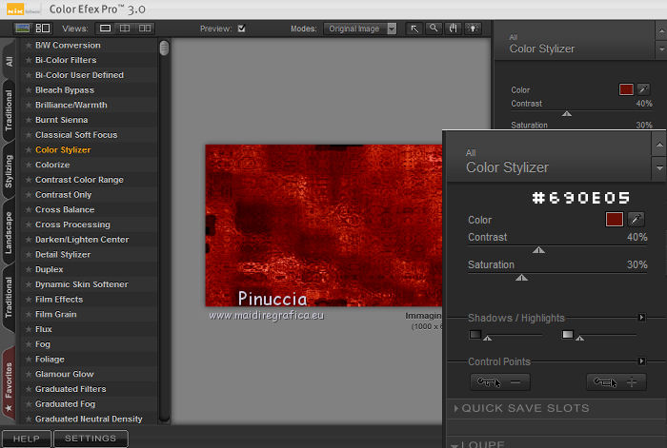The image size is (667, 448).
Task: Click the red color swatch in enlarged panel
Action: 615,219
